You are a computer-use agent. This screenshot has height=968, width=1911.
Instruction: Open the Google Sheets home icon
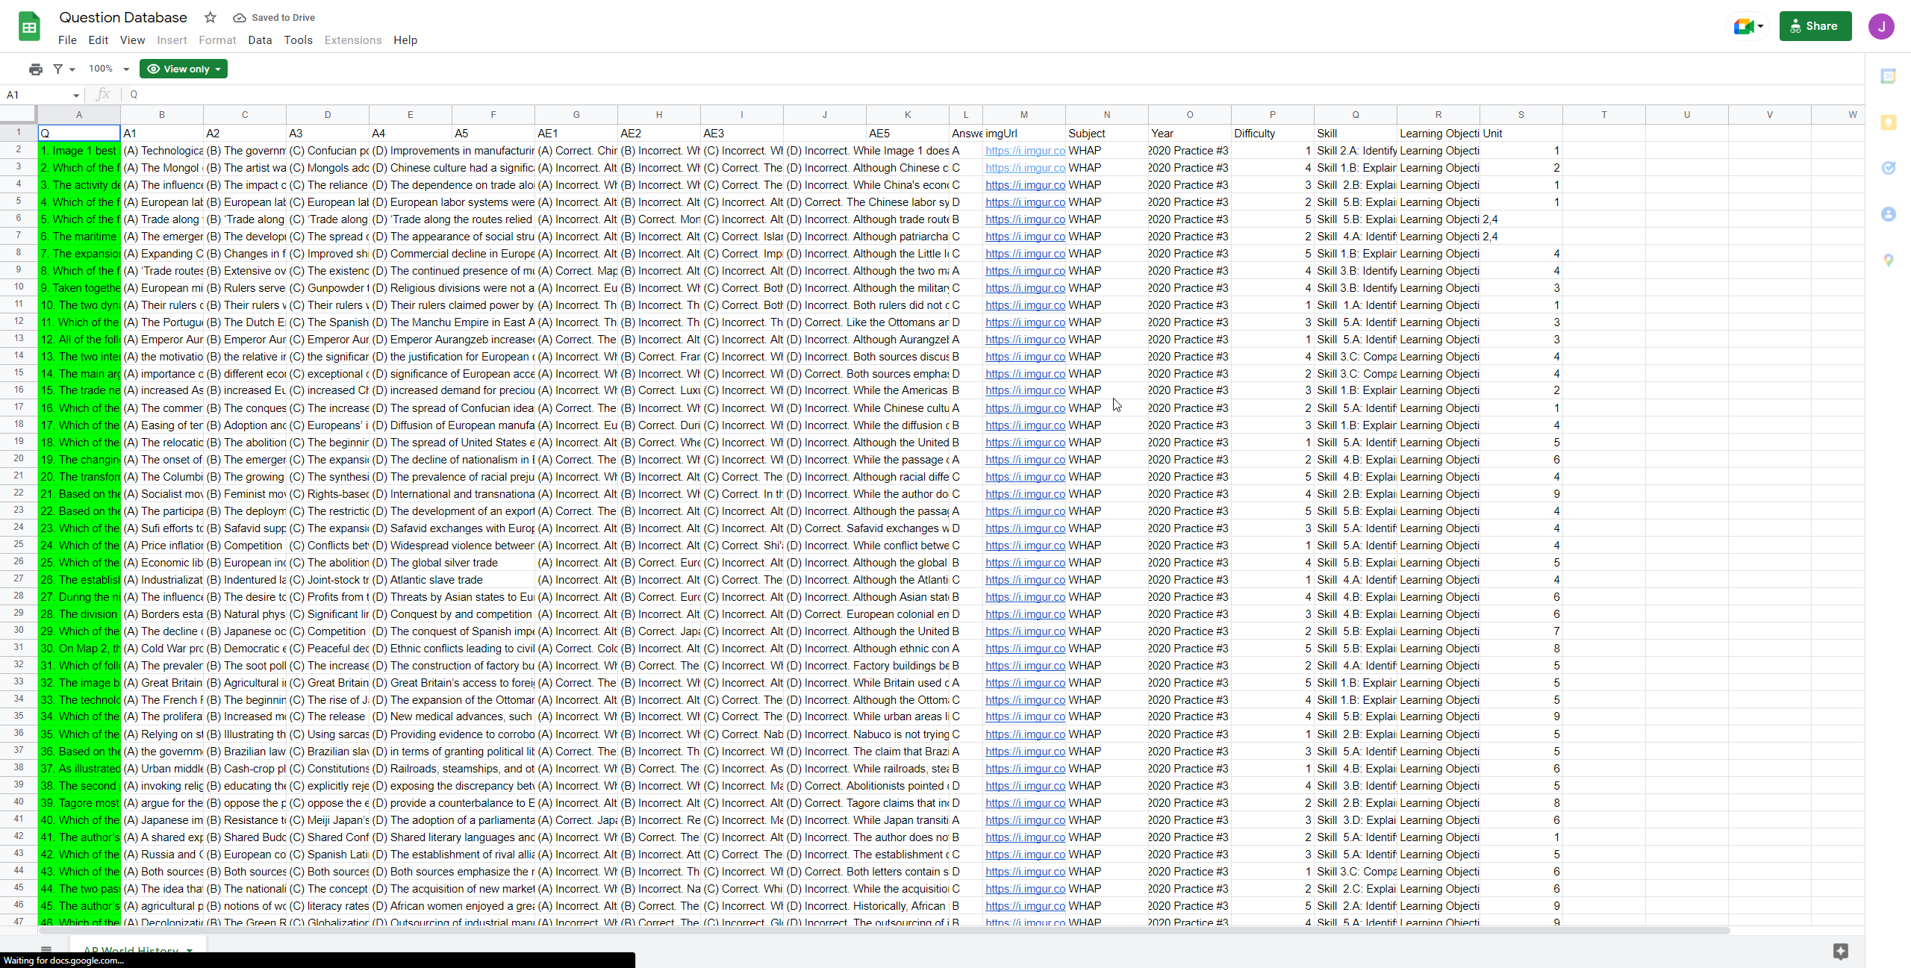coord(29,27)
